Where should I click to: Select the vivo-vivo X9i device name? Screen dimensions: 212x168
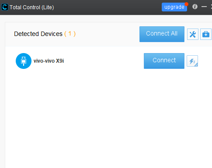click(x=49, y=61)
